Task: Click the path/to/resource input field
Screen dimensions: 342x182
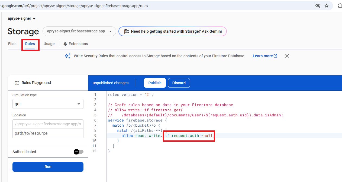Action: [x=48, y=133]
